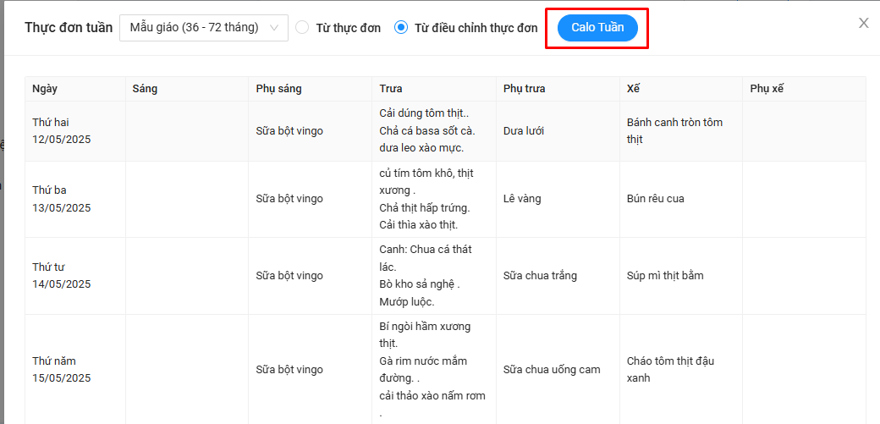Click the Ngày column header
This screenshot has height=424, width=880.
pos(45,89)
